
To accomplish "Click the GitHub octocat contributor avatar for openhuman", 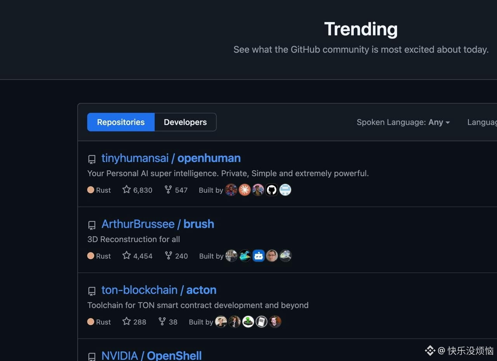I will tap(272, 190).
